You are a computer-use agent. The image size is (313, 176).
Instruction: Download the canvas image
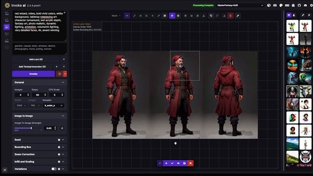[203, 16]
